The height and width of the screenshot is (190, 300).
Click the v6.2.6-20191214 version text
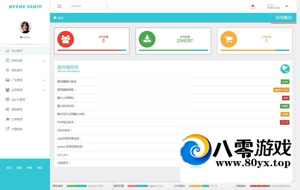coord(280,186)
